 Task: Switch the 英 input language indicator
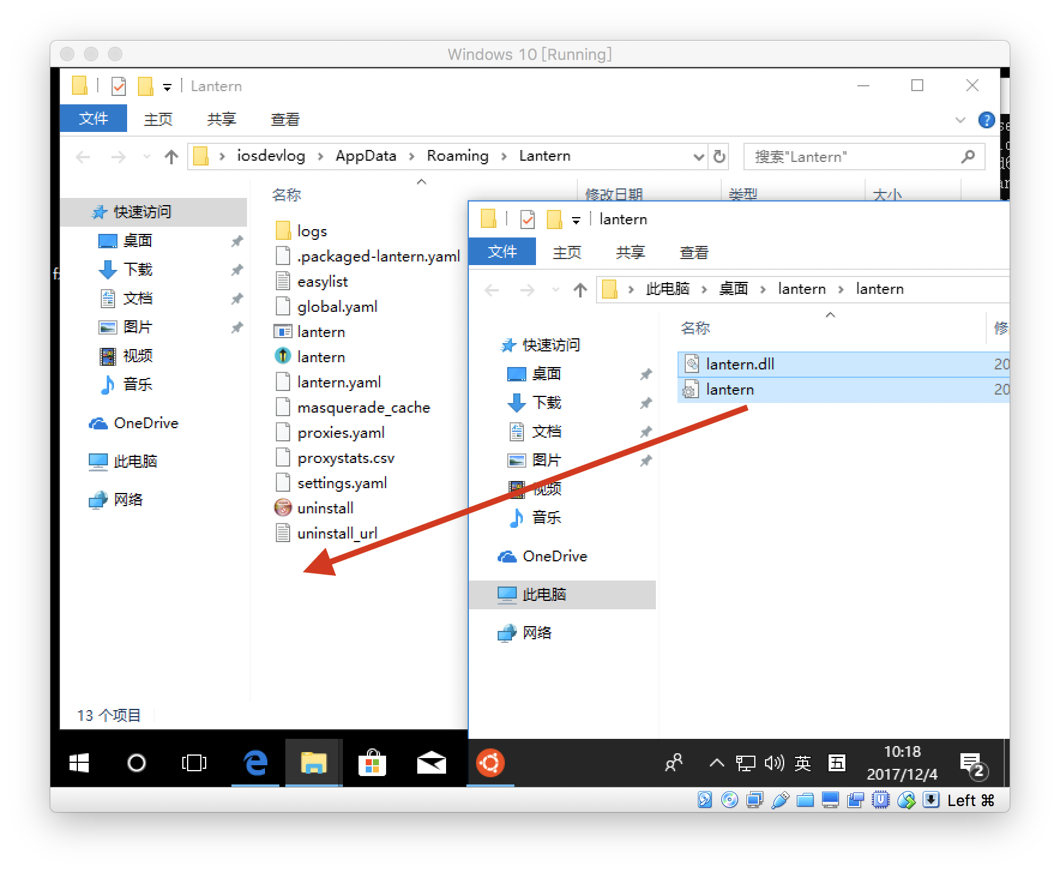pos(802,763)
